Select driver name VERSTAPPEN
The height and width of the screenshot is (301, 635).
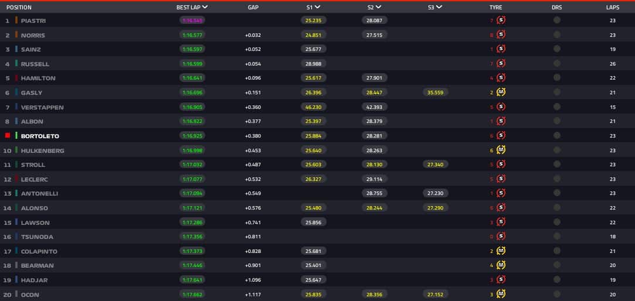pos(42,107)
